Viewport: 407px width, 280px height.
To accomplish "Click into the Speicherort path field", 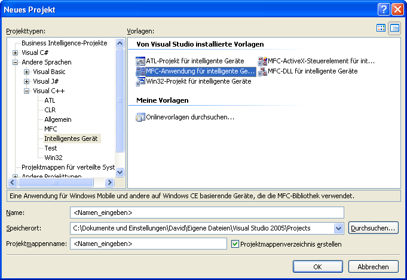I will [x=202, y=229].
